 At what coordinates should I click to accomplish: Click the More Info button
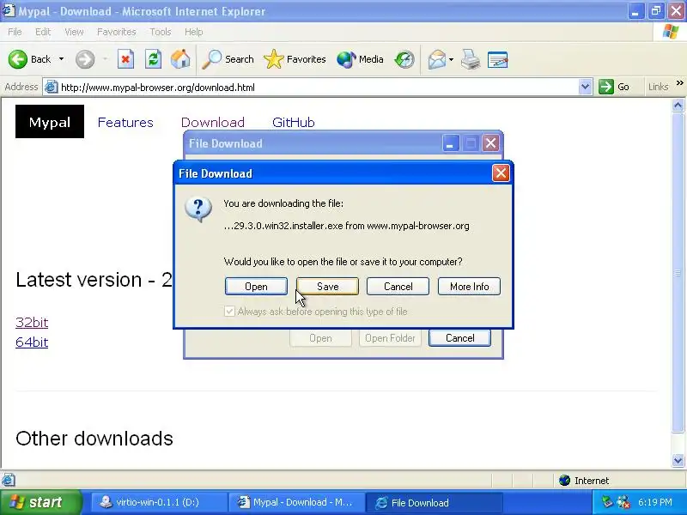coord(469,287)
